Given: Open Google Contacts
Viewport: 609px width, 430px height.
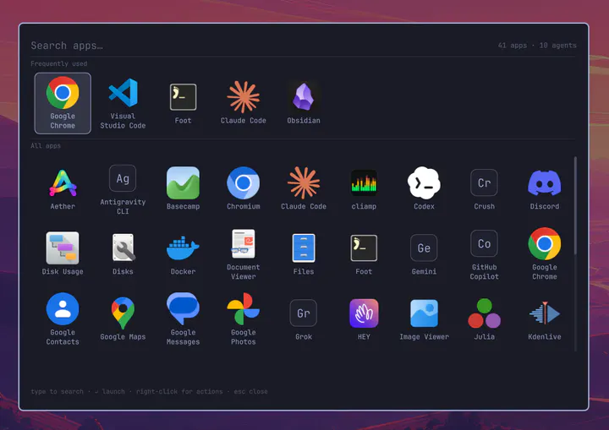Looking at the screenshot, I should (x=63, y=320).
